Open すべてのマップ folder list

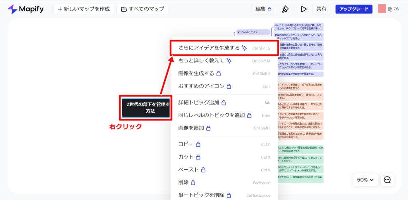pos(142,9)
